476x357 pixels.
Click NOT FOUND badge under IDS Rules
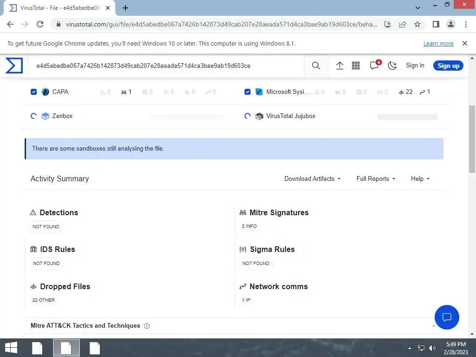[46, 263]
